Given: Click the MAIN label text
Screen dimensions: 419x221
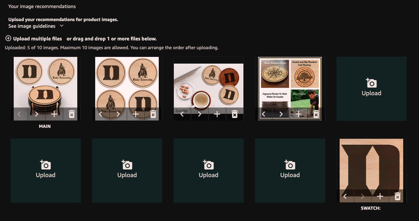Looking at the screenshot, I should 45,126.
